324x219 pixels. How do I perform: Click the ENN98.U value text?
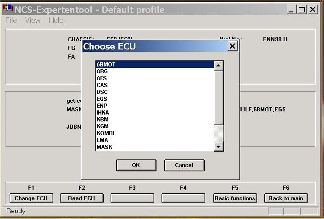(275, 39)
